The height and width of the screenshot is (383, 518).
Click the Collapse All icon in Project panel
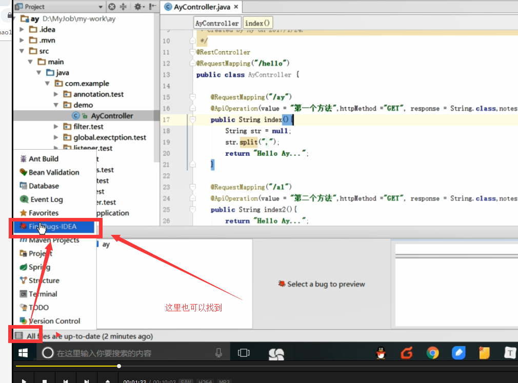coord(123,7)
